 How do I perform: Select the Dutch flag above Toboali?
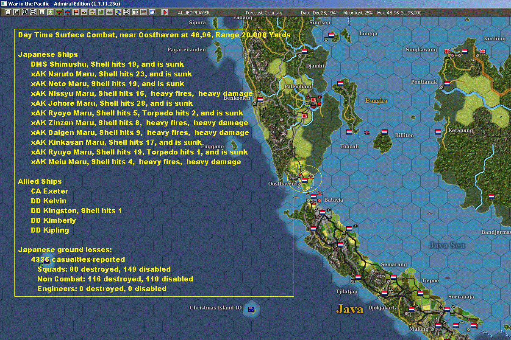pyautogui.click(x=349, y=132)
